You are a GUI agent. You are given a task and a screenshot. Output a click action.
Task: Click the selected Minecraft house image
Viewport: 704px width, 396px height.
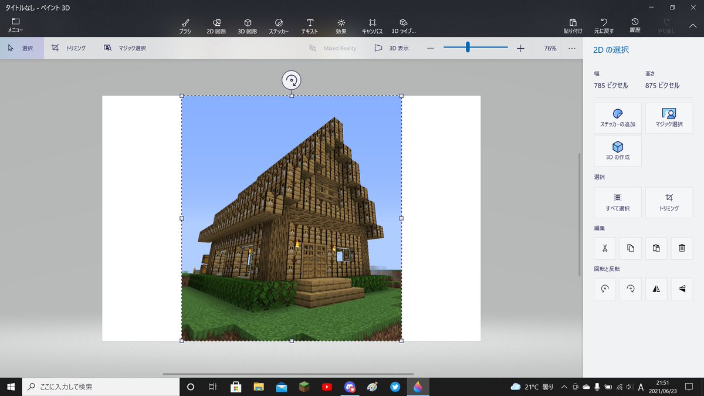[x=292, y=218]
